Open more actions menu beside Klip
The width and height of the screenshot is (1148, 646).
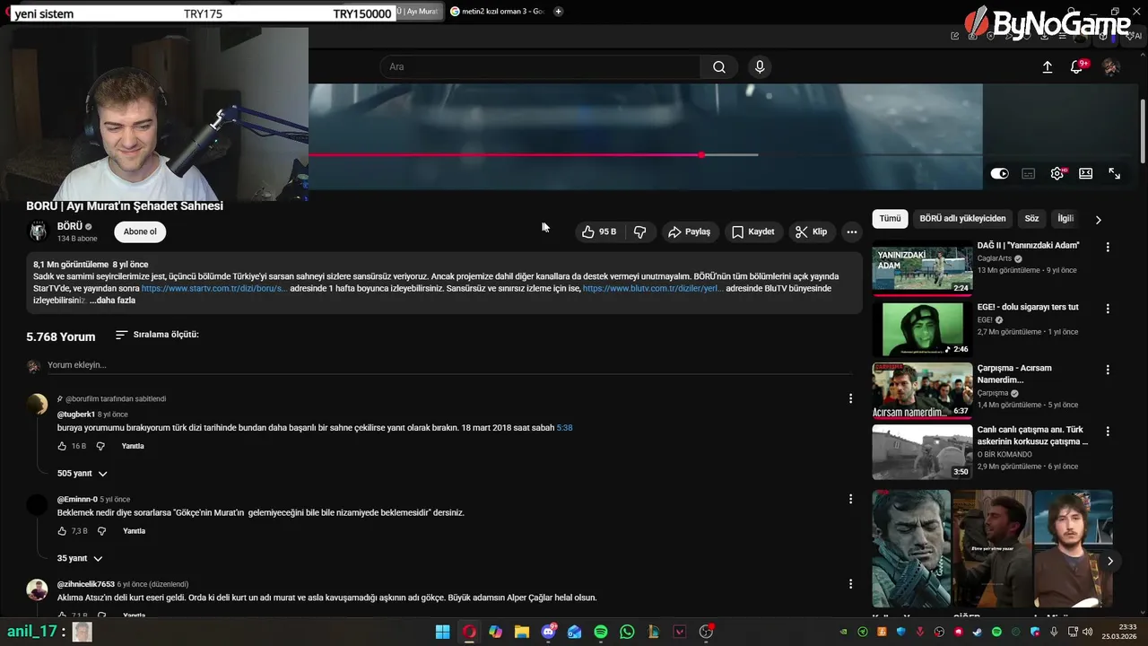pos(852,231)
